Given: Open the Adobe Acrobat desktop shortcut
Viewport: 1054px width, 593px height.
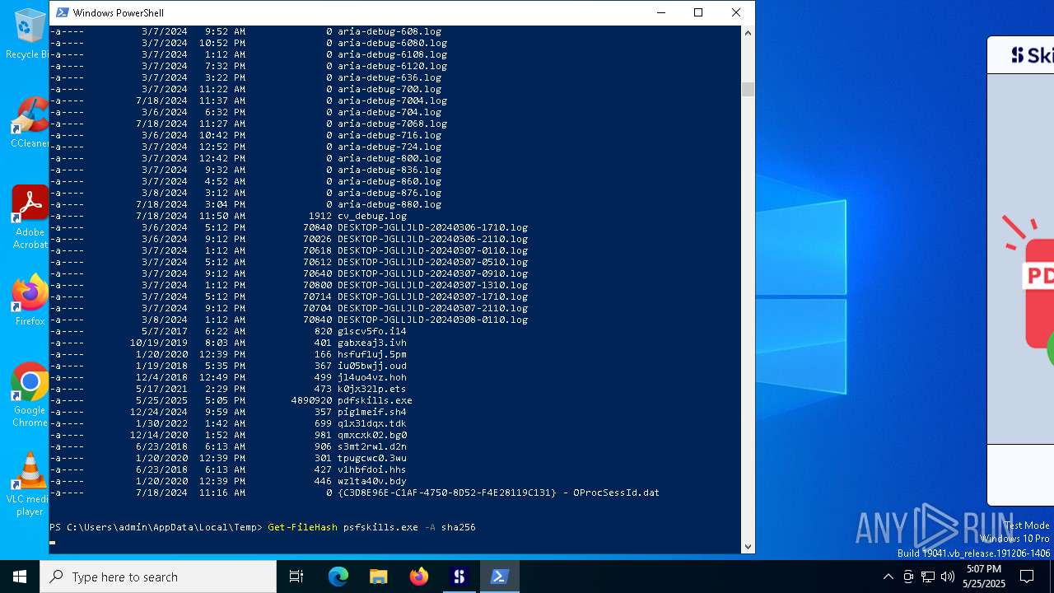Looking at the screenshot, I should click(x=30, y=217).
